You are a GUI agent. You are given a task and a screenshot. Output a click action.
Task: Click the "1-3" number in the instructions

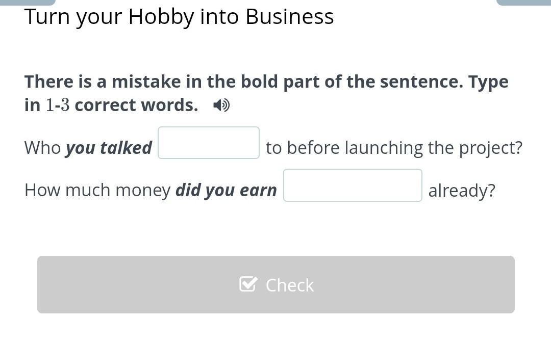point(57,105)
